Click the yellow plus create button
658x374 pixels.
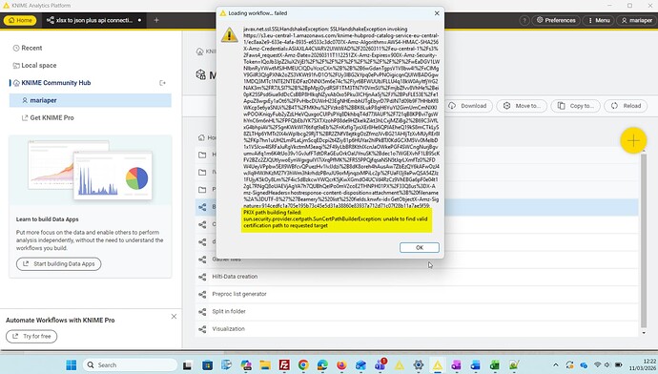[633, 140]
